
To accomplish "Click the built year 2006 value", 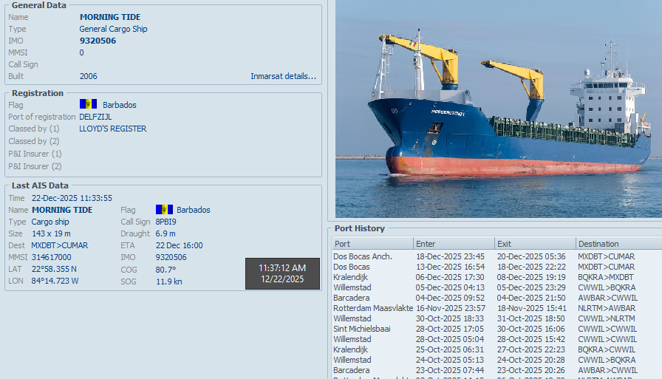I will click(88, 76).
